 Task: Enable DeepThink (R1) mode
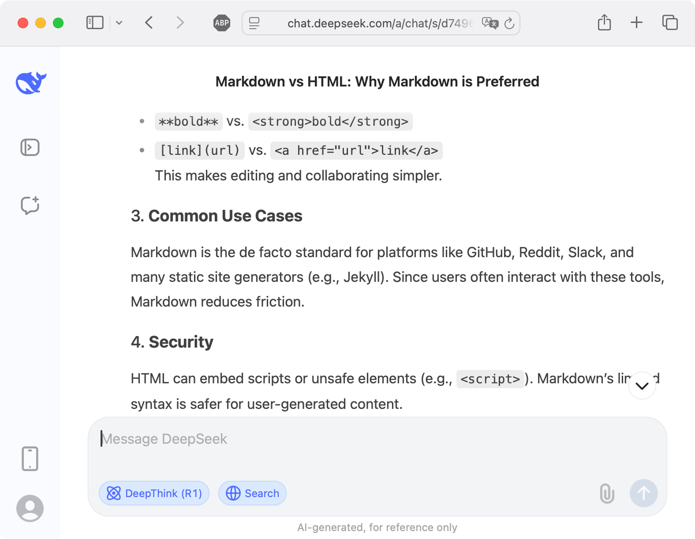click(154, 493)
